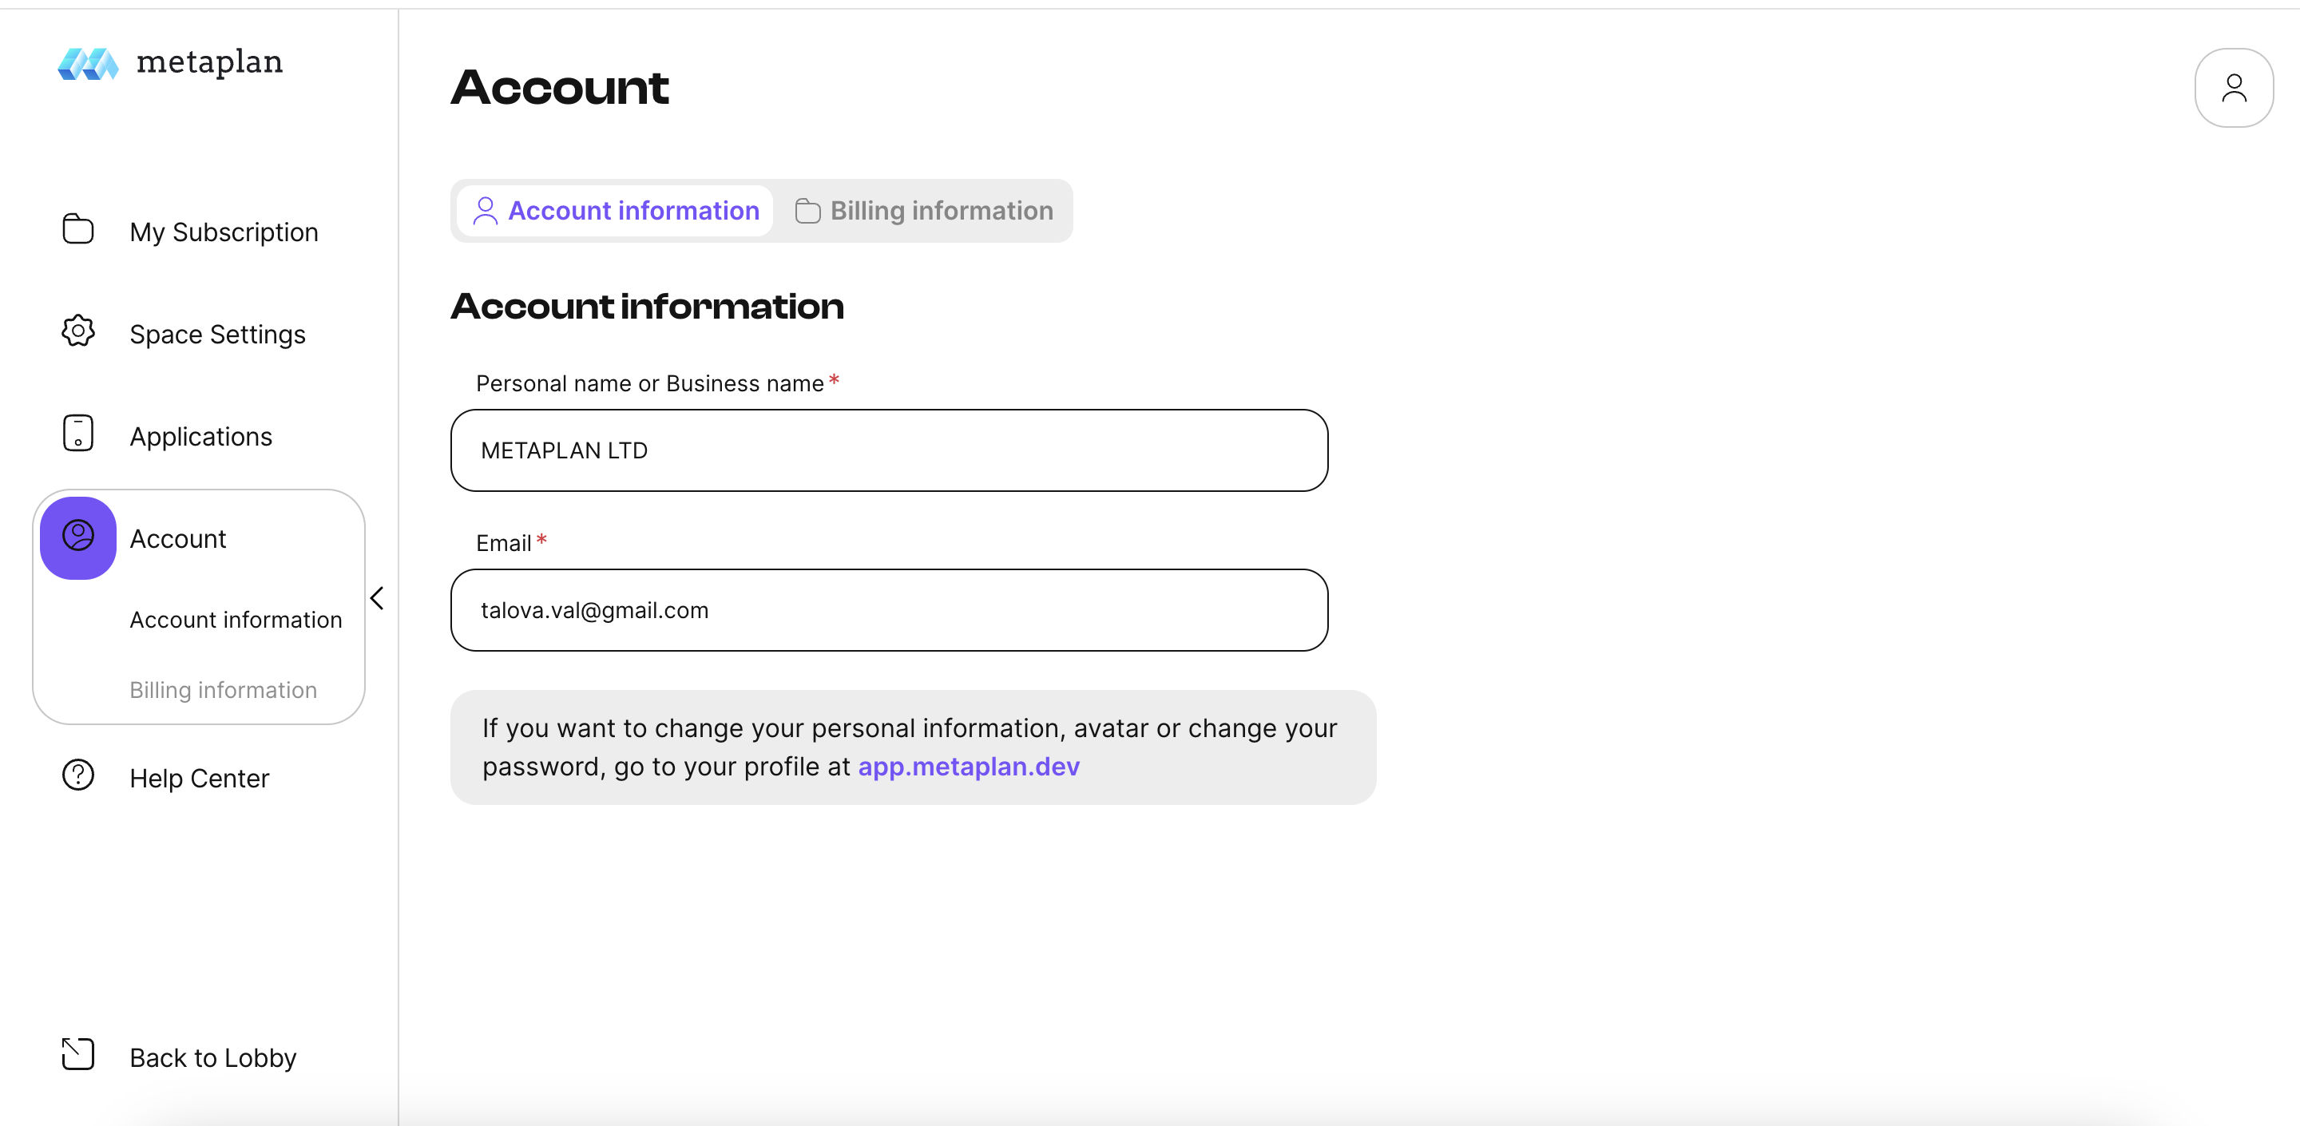The height and width of the screenshot is (1126, 2300).
Task: Collapse the sidebar with the chevron arrow
Action: (x=377, y=598)
